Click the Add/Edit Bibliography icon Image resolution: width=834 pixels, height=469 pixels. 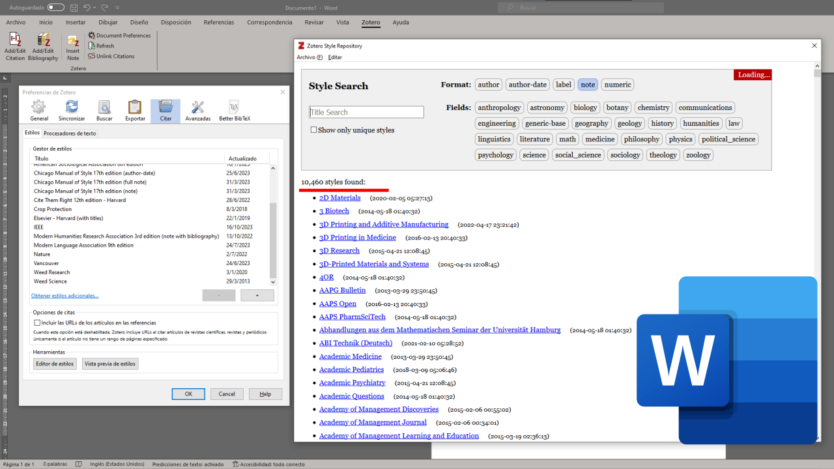(43, 41)
